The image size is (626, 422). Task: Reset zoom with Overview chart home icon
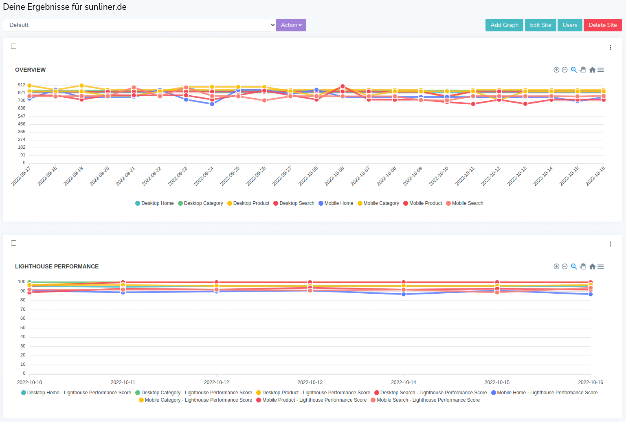(x=592, y=70)
